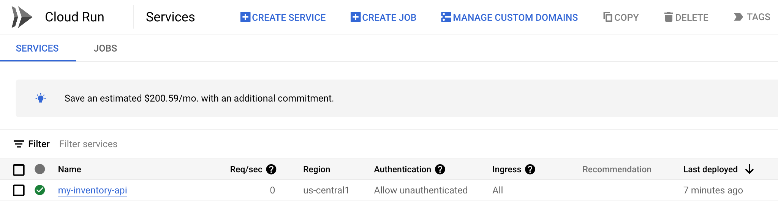Open Ingress help tooltip icon
This screenshot has height=201, width=778.
pos(530,170)
